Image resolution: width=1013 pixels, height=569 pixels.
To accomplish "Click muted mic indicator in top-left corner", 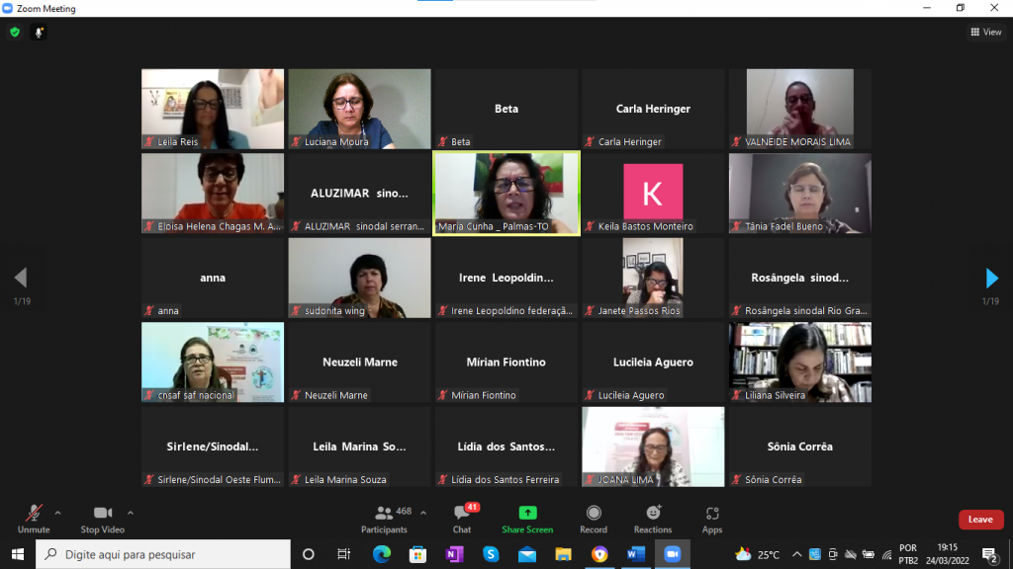I will coord(40,32).
